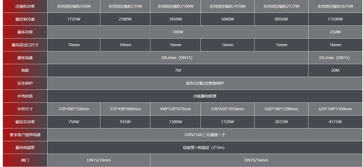Click the 压缩机功率 row header
Viewport: 363px width, 167px height.
point(25,6)
